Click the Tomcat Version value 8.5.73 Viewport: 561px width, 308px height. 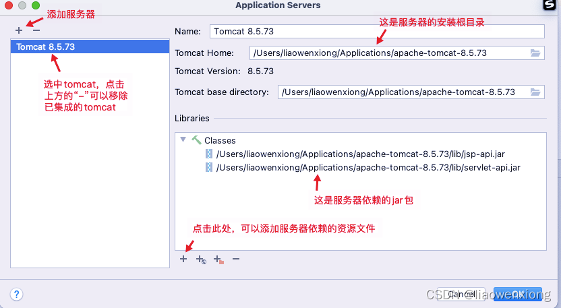point(260,71)
